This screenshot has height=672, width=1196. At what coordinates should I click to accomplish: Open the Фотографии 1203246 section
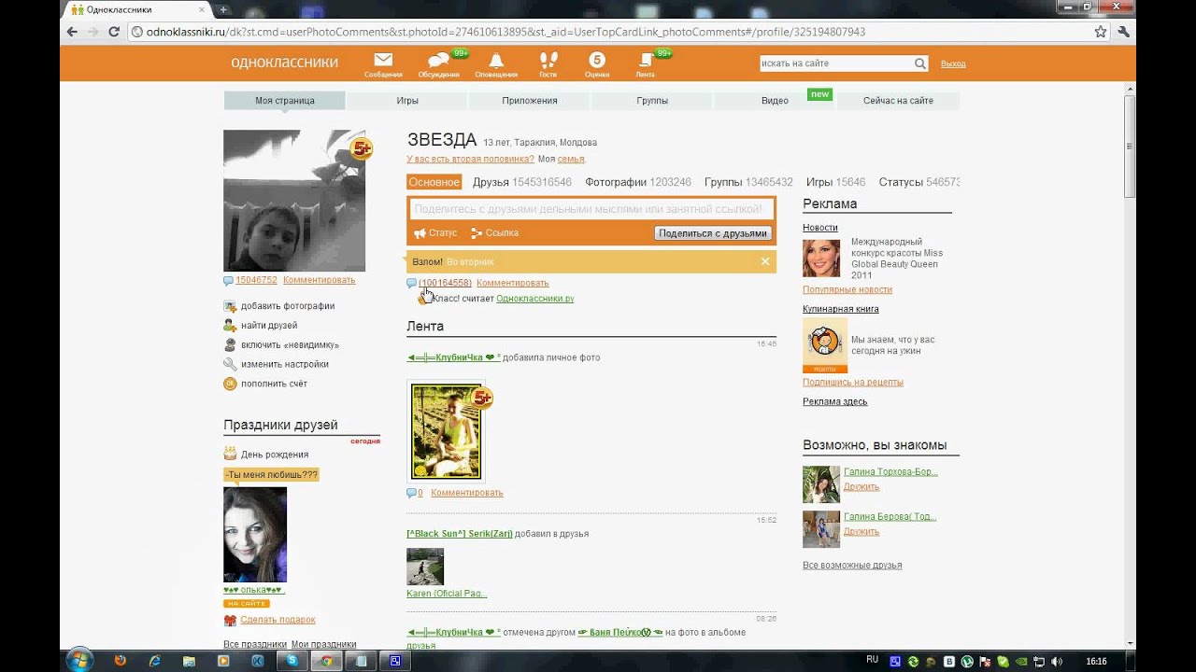(638, 182)
